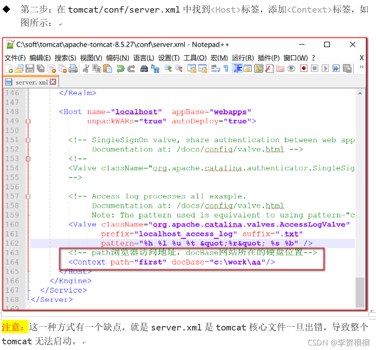The image size is (376, 350).
Task: Open Find with the binoculars icon
Action: tap(144, 69)
